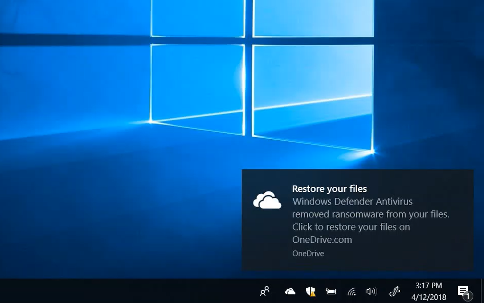Click the Restore your files notification title
The width and height of the screenshot is (484, 303).
pos(329,189)
